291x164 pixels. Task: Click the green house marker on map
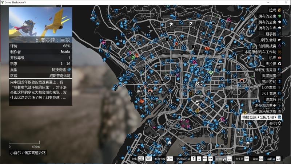coord(133,58)
